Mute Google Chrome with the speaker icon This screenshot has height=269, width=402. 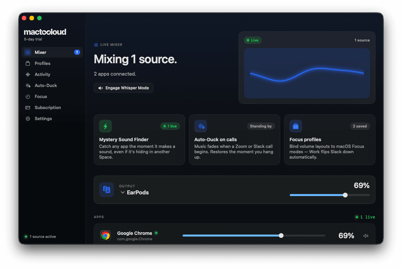(x=366, y=236)
